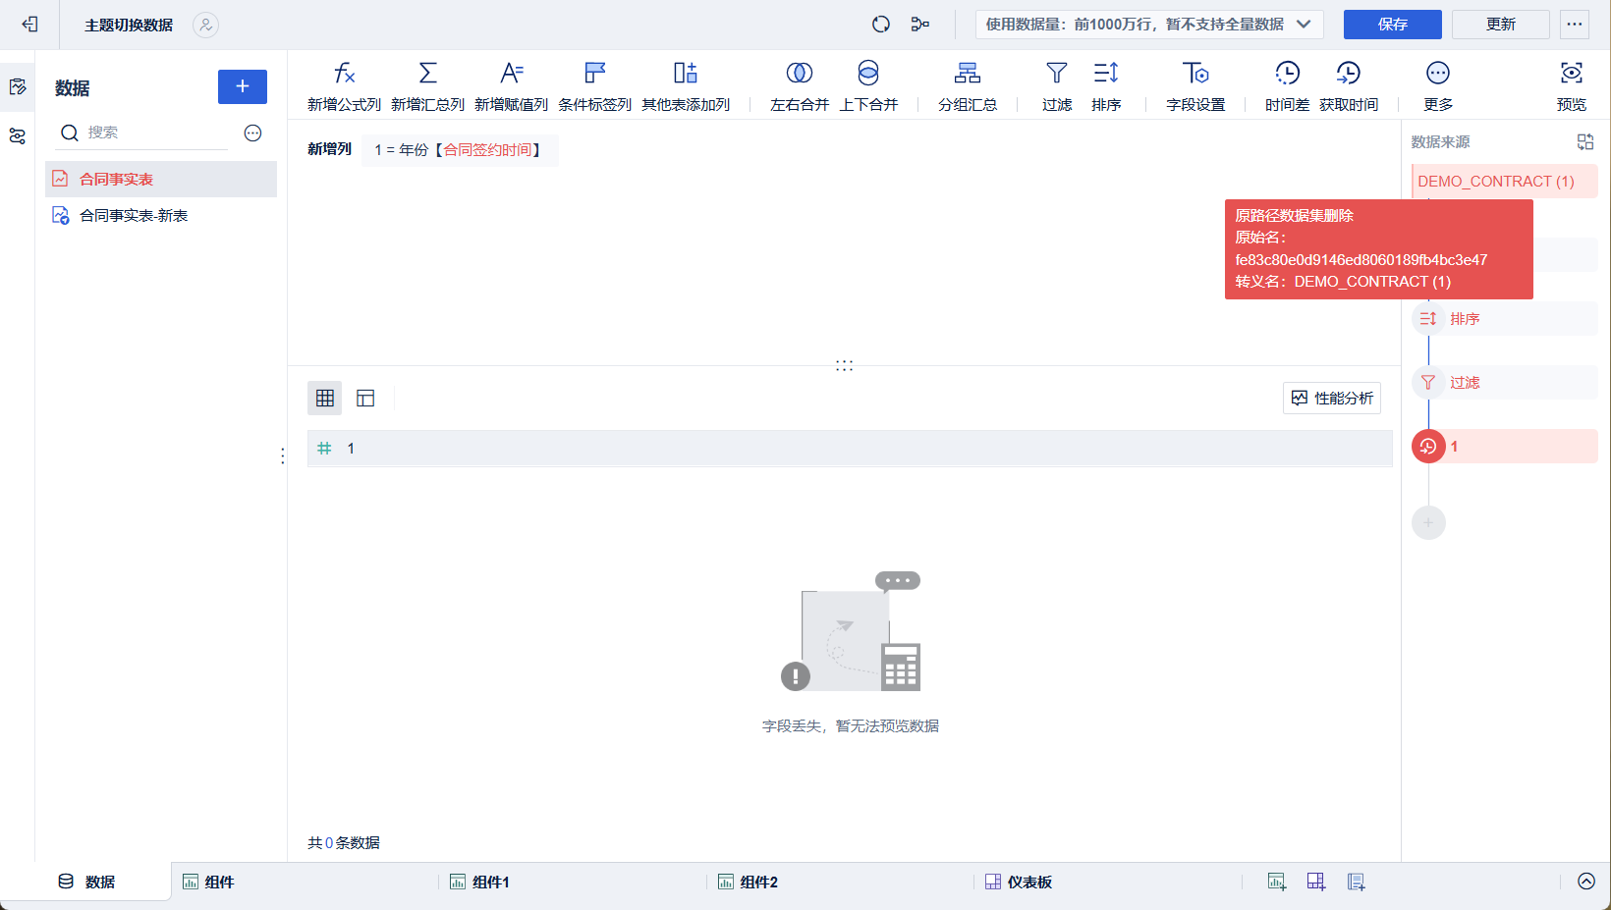The height and width of the screenshot is (910, 1611).
Task: Click 时间差 tool
Action: [1287, 86]
